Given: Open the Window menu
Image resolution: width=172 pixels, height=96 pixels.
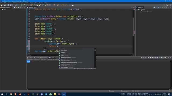Looking at the screenshot, I should tap(41, 3).
